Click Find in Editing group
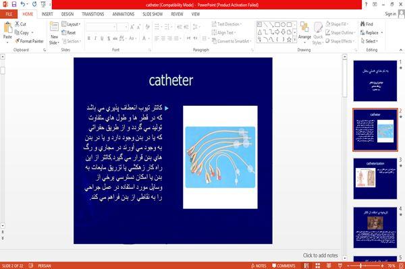 (x=367, y=24)
